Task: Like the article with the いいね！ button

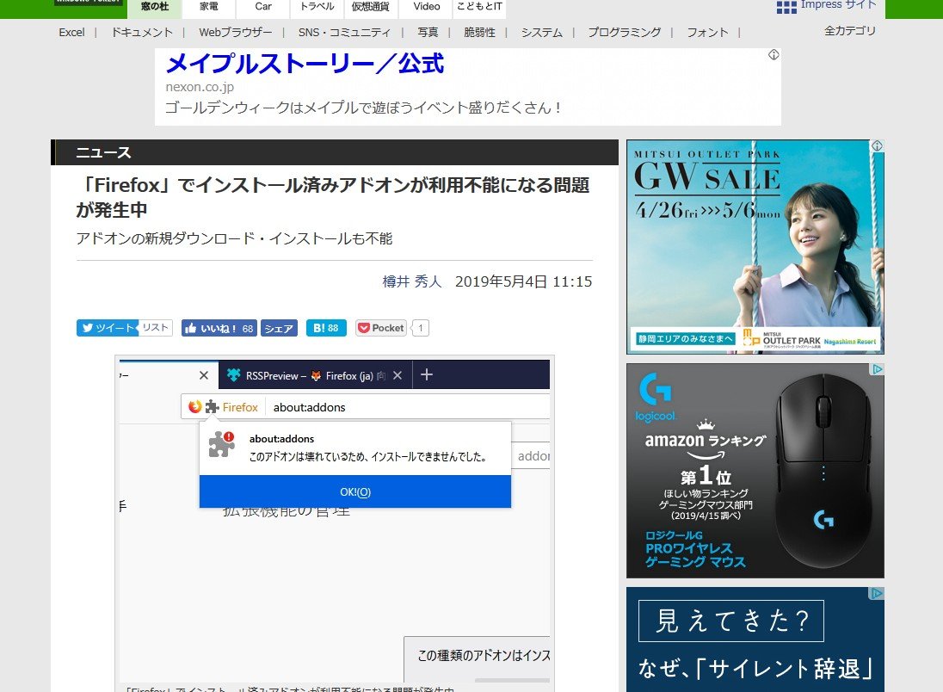Action: 219,329
